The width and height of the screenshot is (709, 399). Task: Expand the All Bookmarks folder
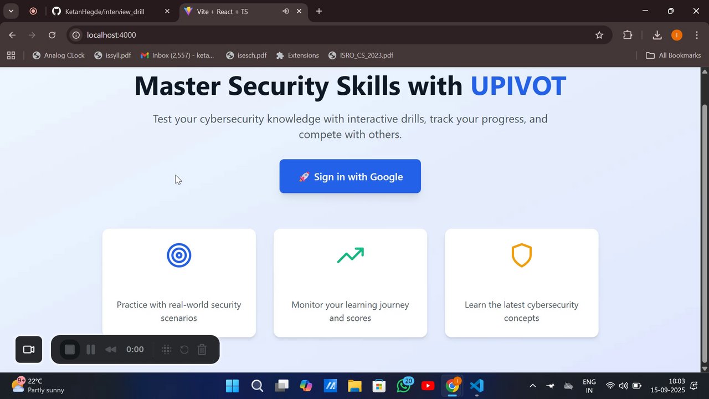pyautogui.click(x=674, y=55)
